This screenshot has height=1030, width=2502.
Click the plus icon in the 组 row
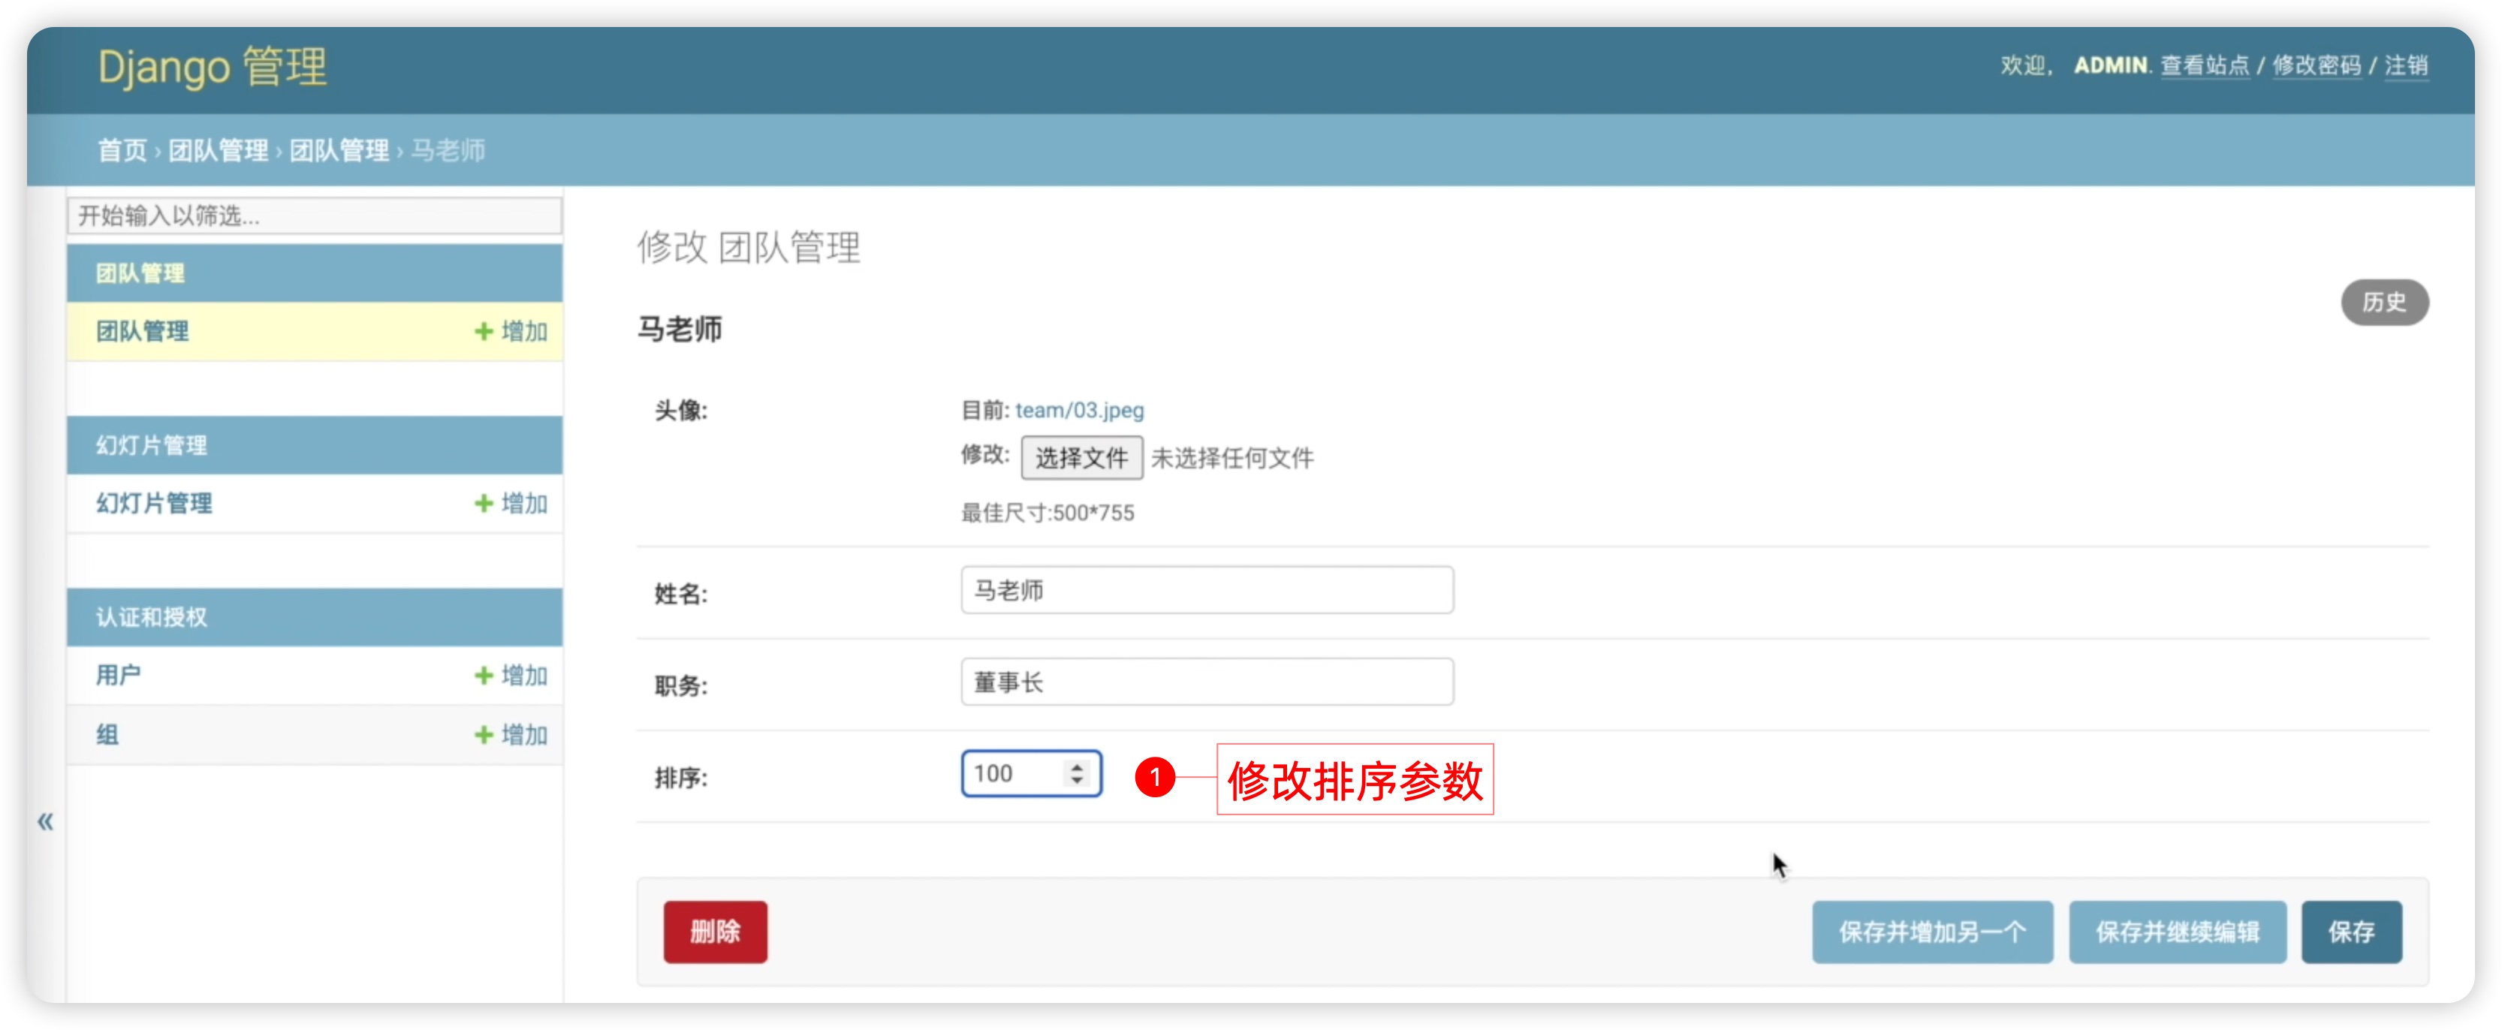[x=484, y=734]
